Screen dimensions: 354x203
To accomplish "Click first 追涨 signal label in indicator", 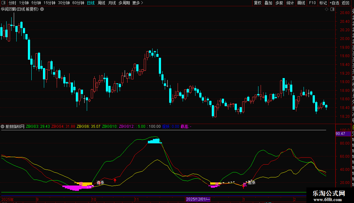I will [x=100, y=183].
